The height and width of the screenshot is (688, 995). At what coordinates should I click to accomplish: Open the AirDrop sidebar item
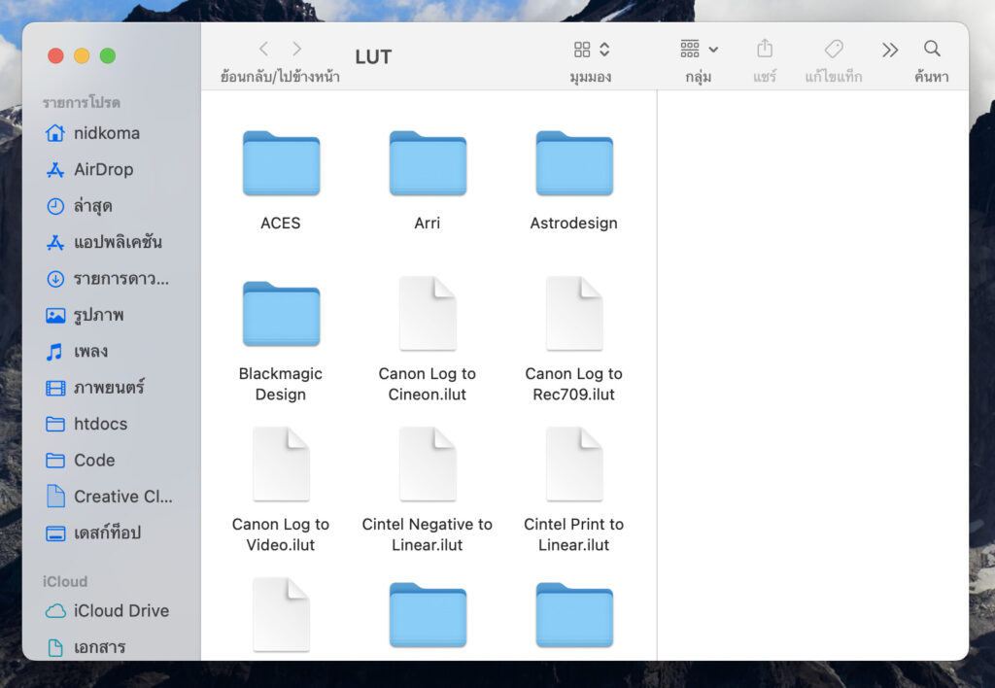pos(103,169)
